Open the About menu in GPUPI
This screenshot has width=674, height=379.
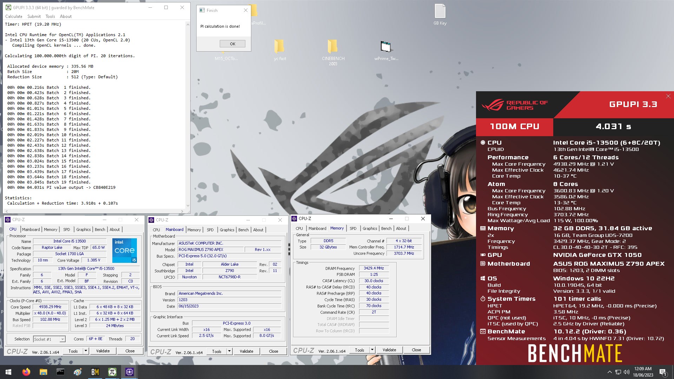66,16
